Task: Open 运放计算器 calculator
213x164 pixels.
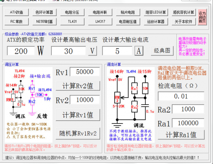Action: coord(155,21)
